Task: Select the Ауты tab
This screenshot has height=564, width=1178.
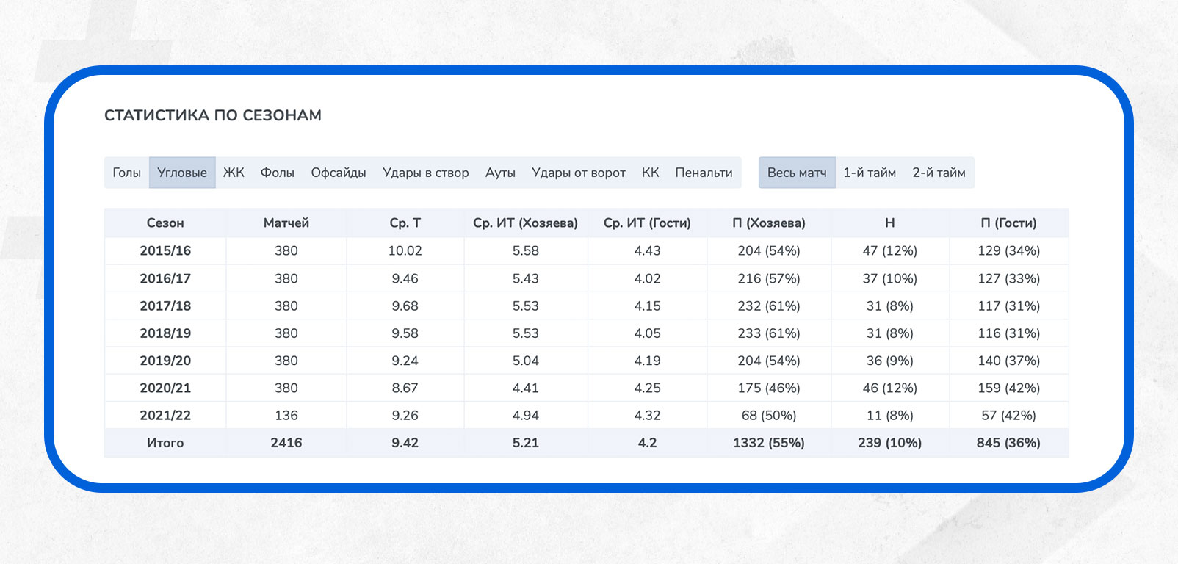Action: click(500, 173)
